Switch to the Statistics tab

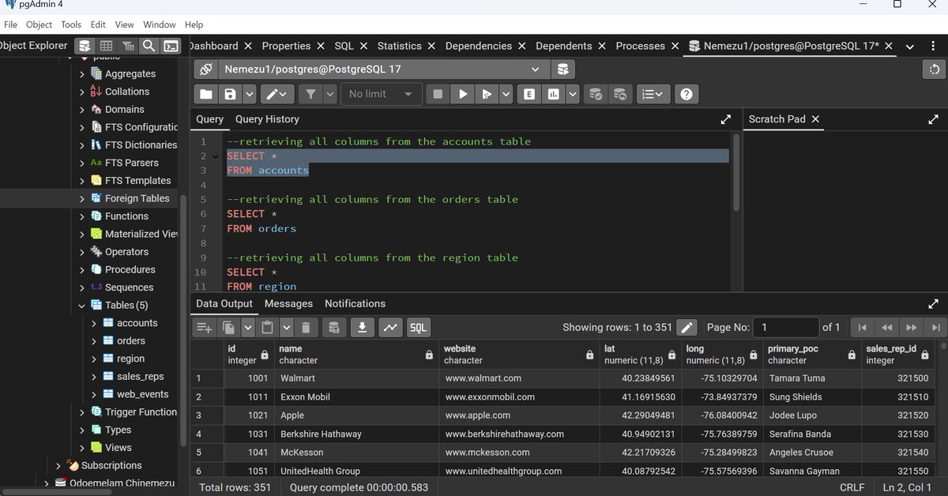click(x=399, y=46)
